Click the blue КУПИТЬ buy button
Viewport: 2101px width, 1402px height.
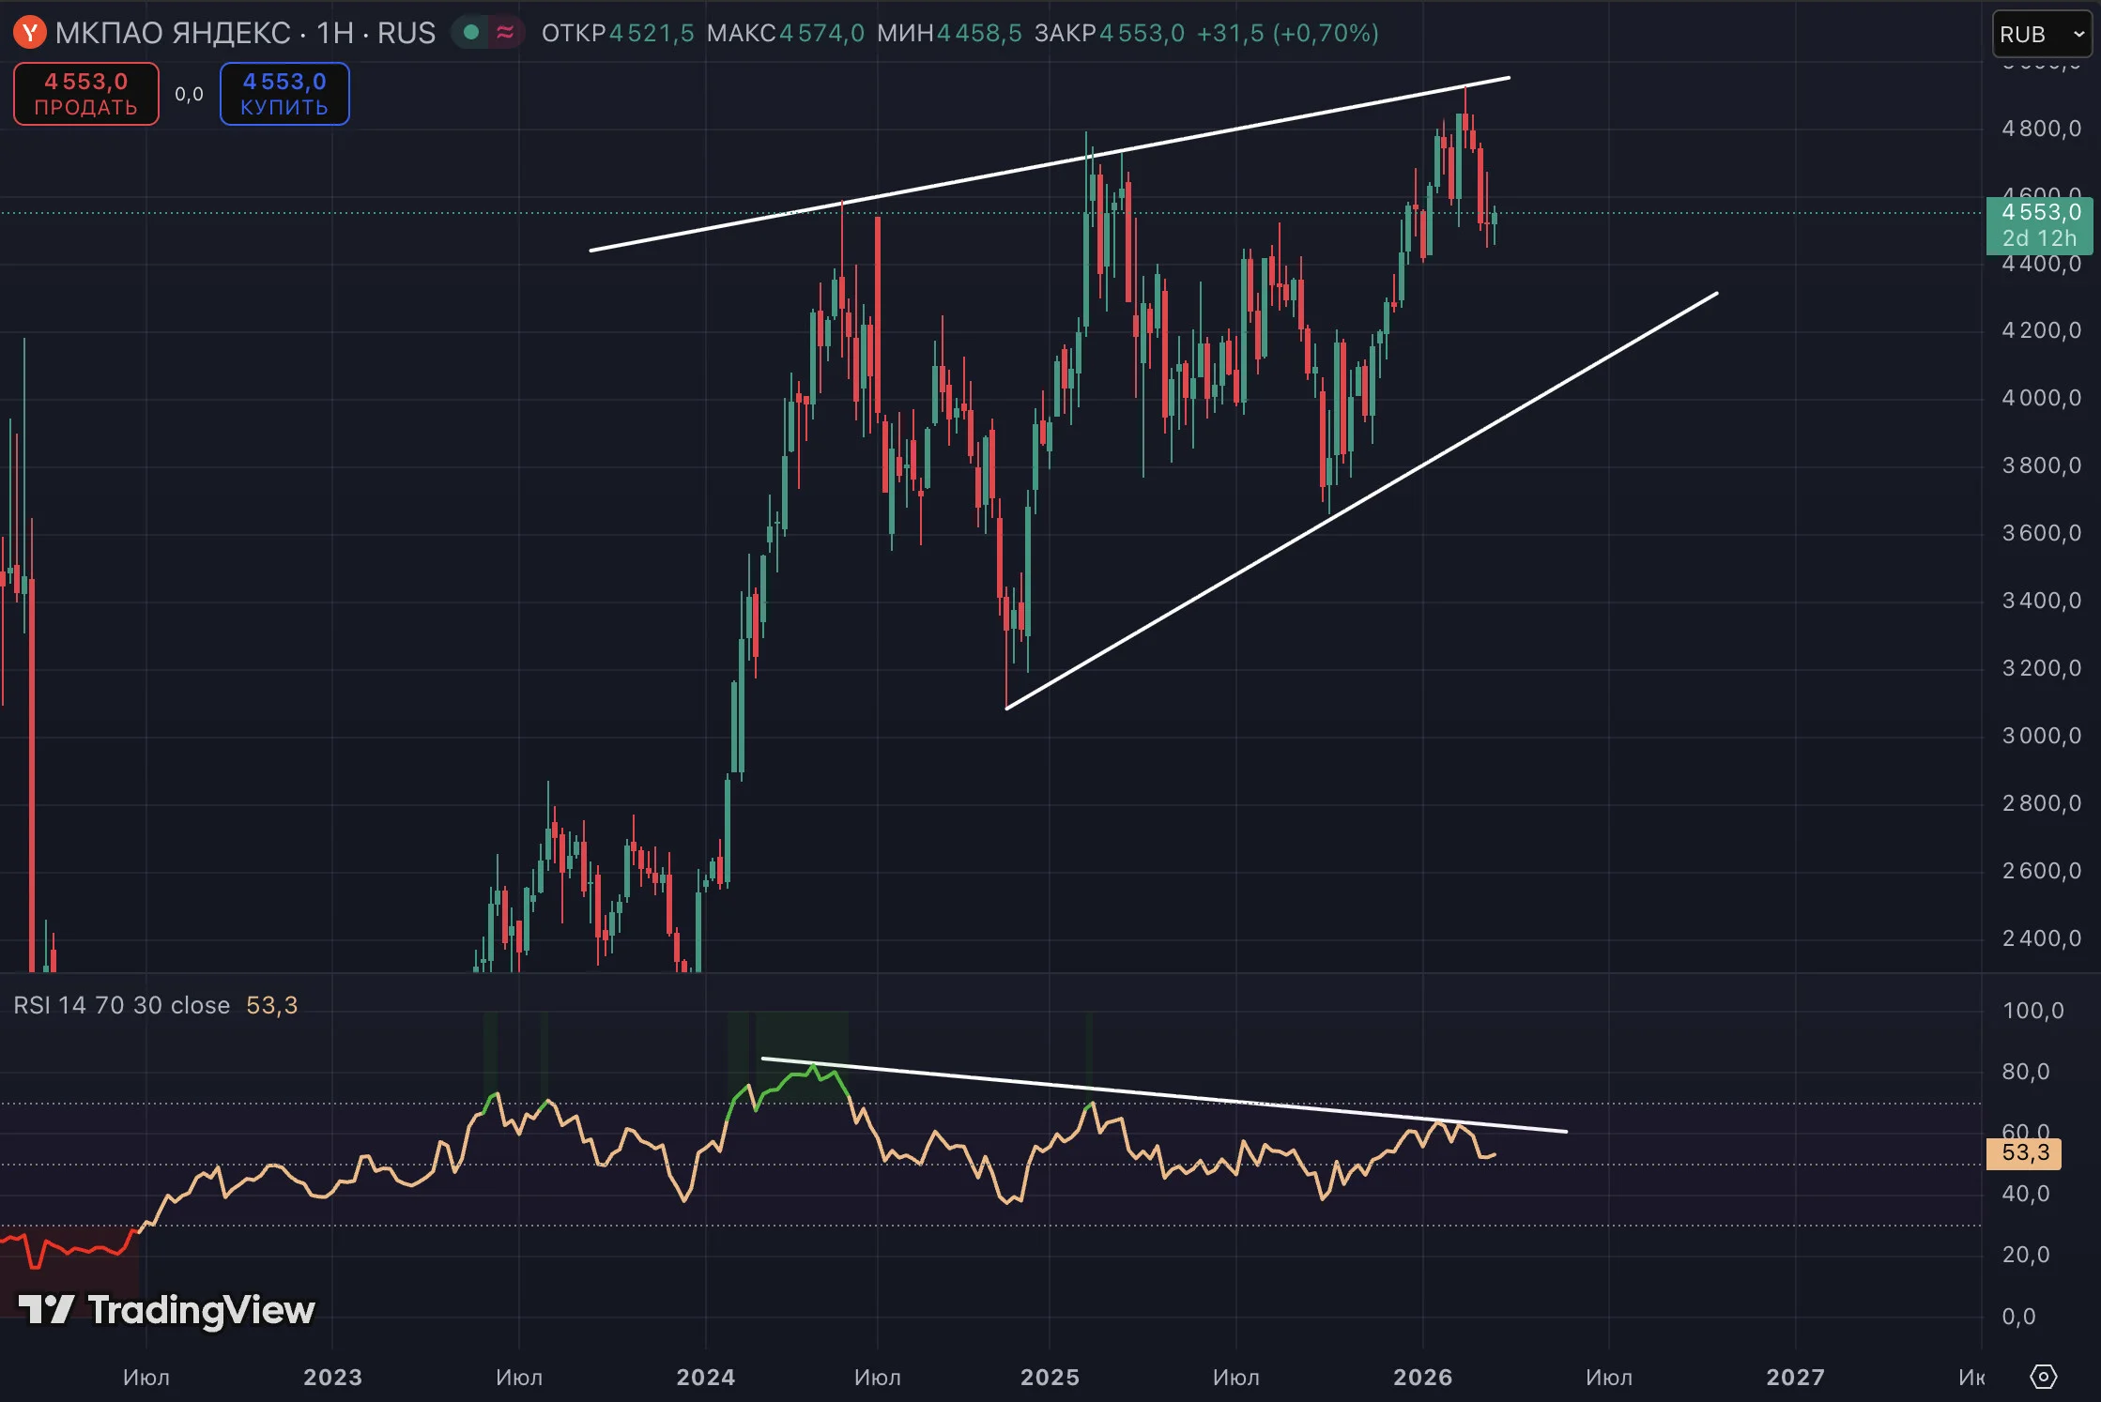(284, 94)
